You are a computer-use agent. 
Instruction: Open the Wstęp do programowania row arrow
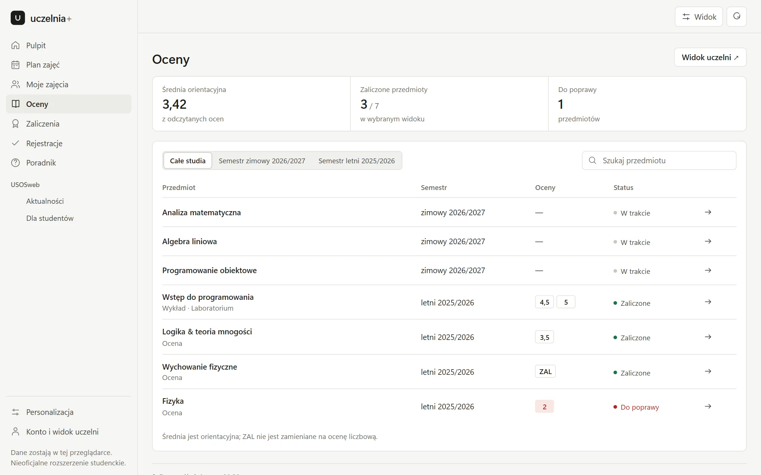click(x=708, y=302)
